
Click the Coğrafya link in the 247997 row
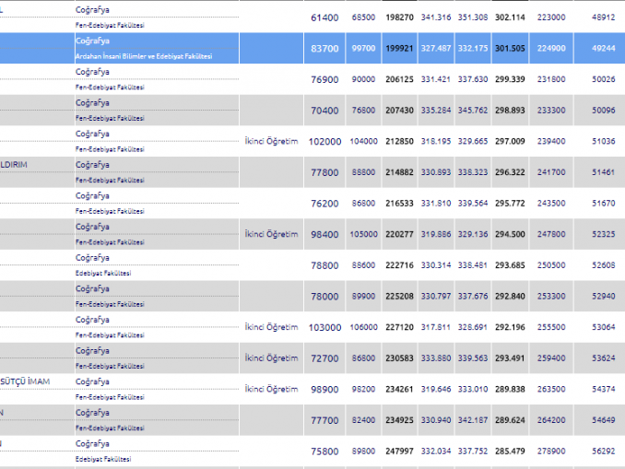coord(92,443)
